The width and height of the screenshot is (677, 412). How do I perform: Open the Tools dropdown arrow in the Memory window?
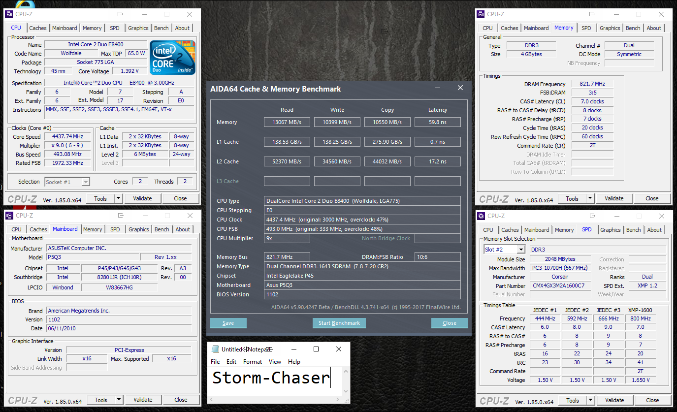pyautogui.click(x=590, y=198)
